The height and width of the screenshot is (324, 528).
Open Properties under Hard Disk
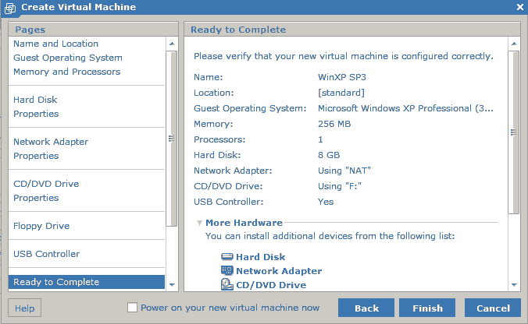[36, 114]
